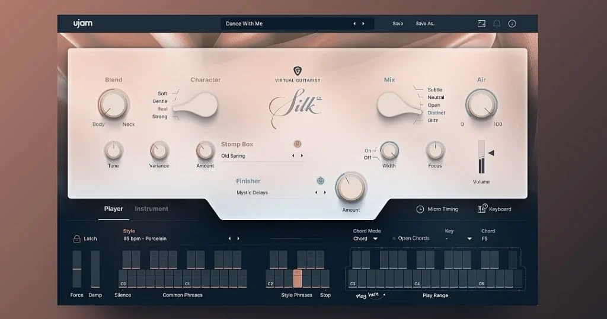The height and width of the screenshot is (319, 607).
Task: Click the Volume slider arrow handle
Action: tap(491, 153)
